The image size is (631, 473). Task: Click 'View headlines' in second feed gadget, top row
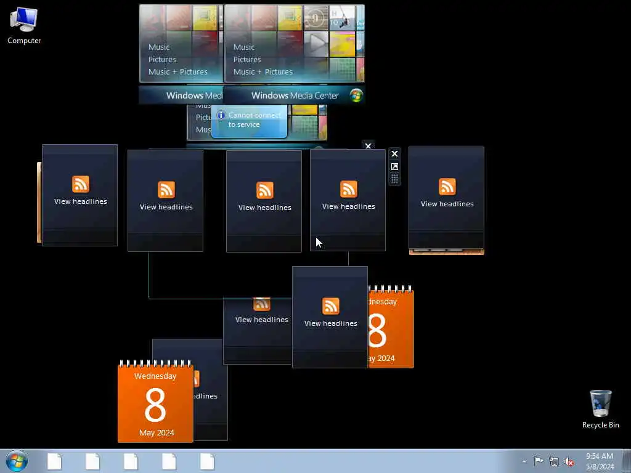166,207
